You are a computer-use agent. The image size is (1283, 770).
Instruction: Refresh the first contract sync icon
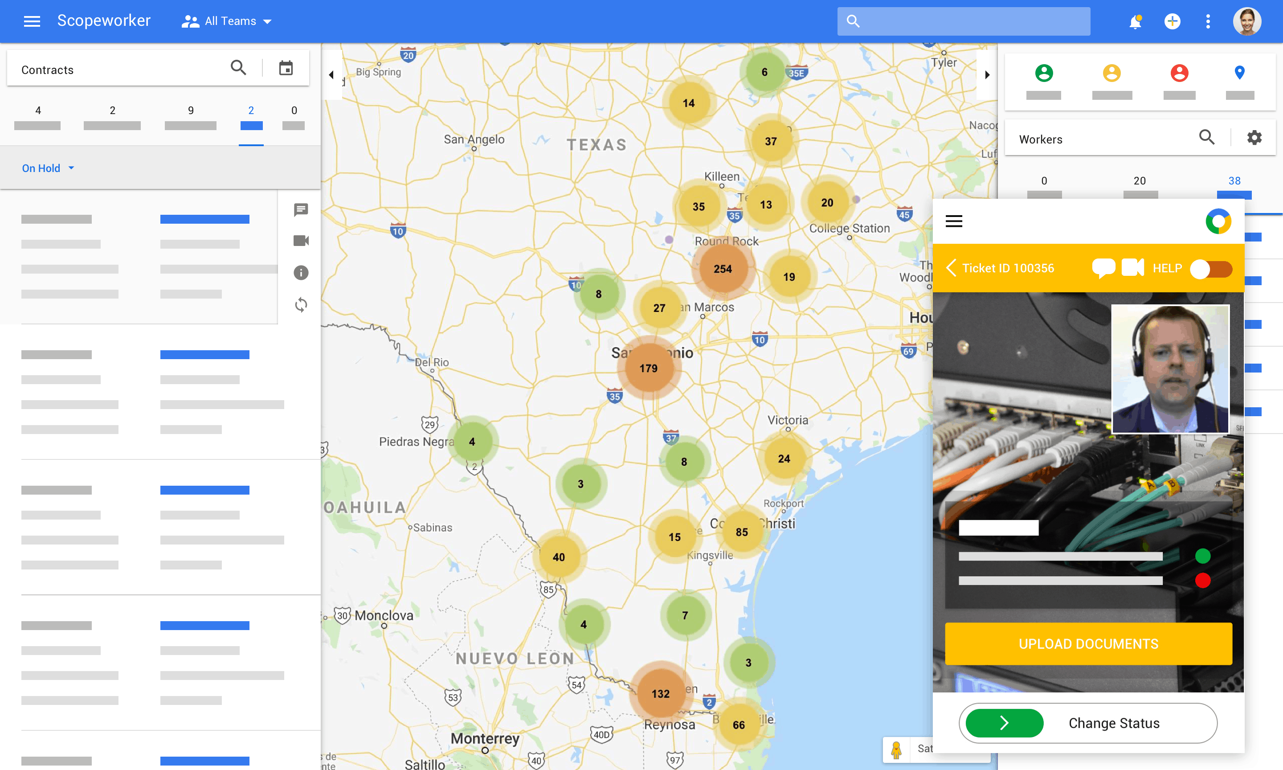[301, 305]
